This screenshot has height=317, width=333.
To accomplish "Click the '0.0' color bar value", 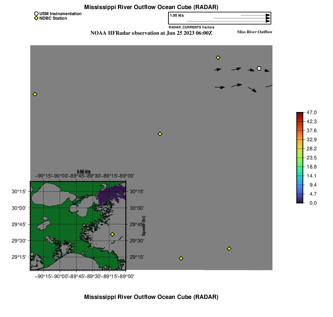I will [x=313, y=203].
